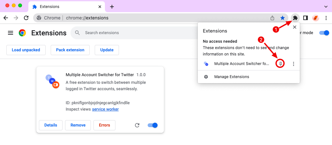
Task: Open a new tab with plus button
Action: click(x=112, y=7)
